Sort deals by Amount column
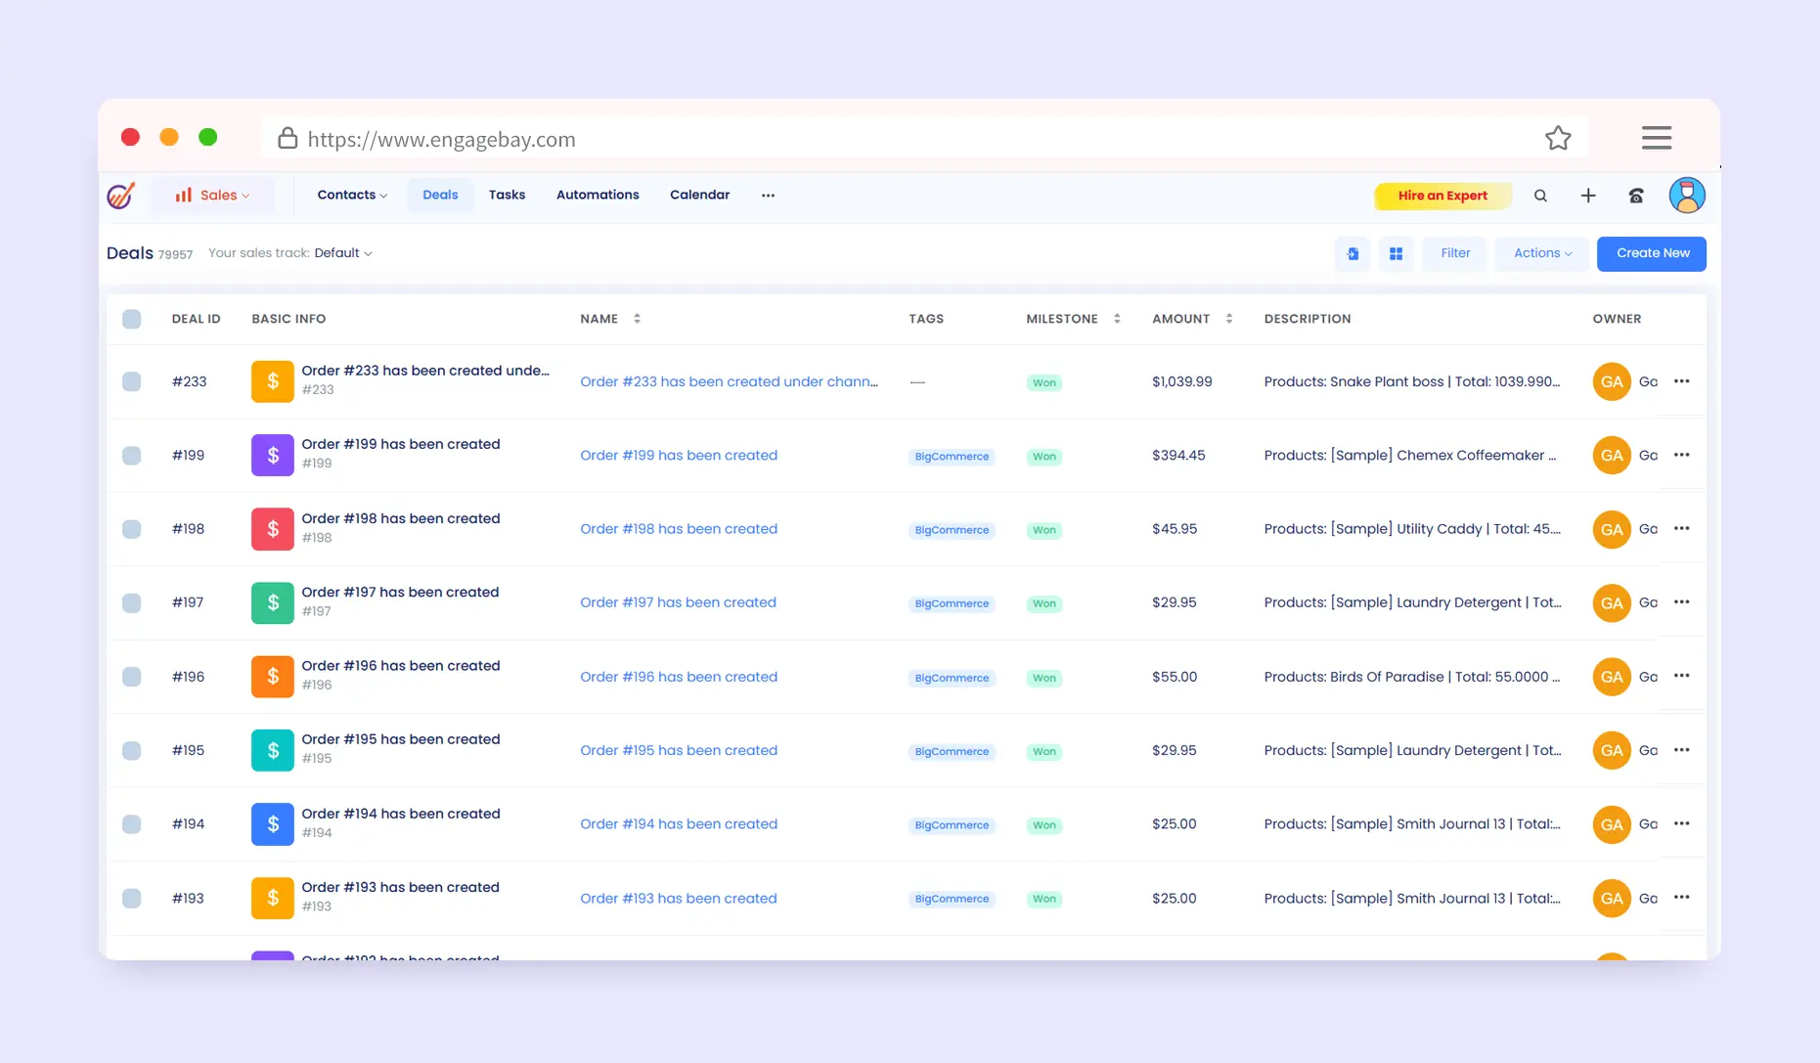 tap(1228, 319)
